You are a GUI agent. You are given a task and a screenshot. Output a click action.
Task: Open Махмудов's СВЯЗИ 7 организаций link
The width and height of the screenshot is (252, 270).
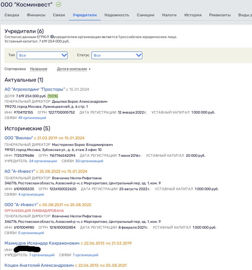(x=85, y=255)
